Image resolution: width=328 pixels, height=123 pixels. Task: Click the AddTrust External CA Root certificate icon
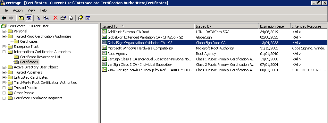click(104, 32)
